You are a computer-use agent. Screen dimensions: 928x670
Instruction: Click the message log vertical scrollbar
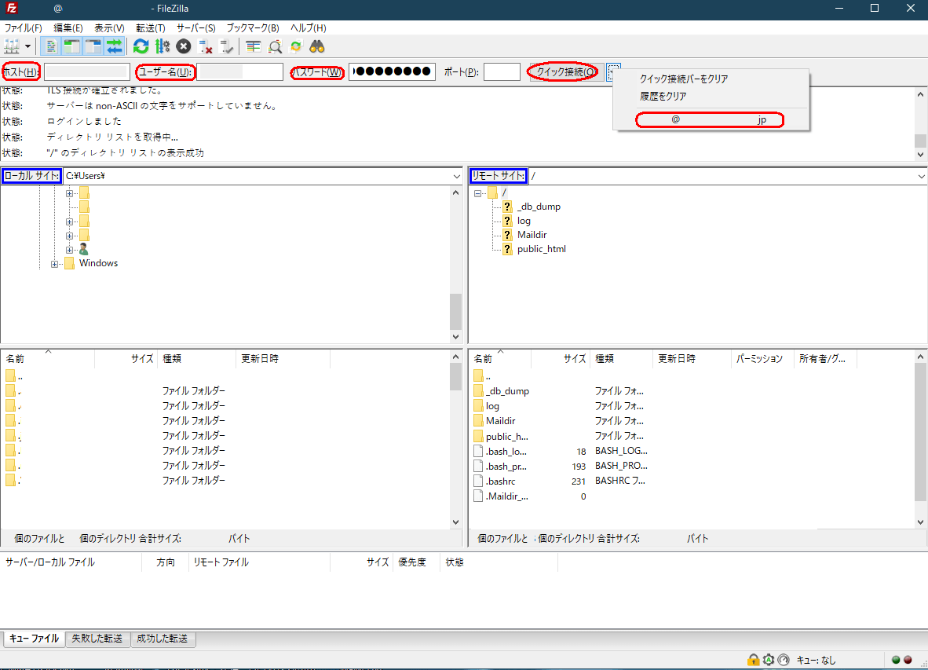coord(920,123)
